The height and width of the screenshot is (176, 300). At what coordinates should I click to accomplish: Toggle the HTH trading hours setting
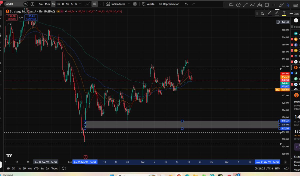277,169
